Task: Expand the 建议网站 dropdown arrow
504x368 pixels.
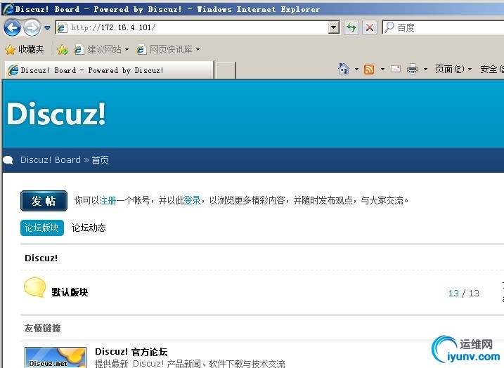Action: 127,50
